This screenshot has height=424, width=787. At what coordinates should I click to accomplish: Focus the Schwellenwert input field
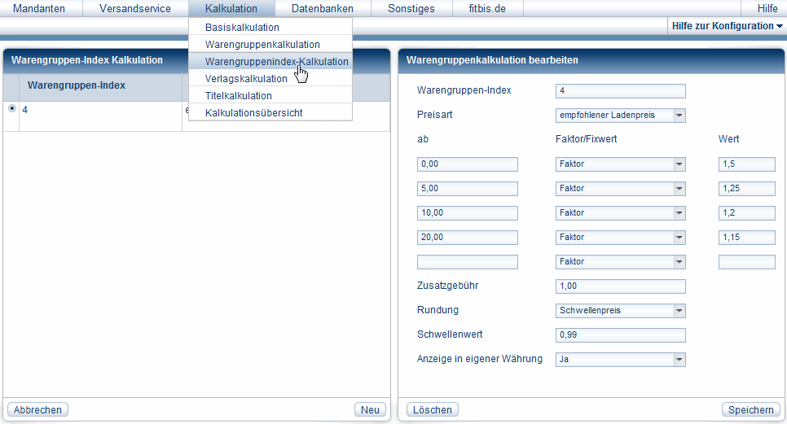[620, 335]
